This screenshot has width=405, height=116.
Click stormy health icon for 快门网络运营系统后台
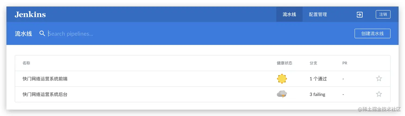click(282, 94)
